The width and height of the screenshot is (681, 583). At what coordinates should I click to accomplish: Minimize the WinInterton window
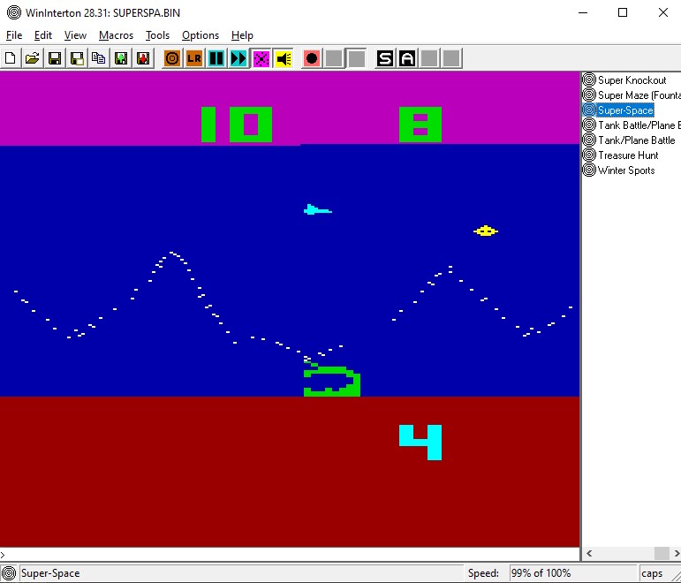[x=583, y=12]
